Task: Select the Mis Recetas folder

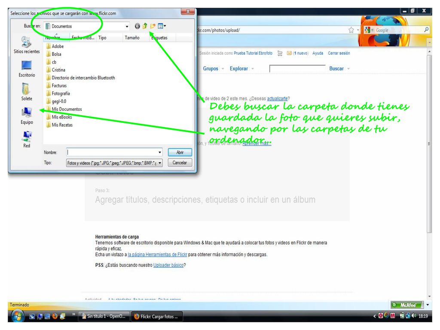Action: click(59, 125)
